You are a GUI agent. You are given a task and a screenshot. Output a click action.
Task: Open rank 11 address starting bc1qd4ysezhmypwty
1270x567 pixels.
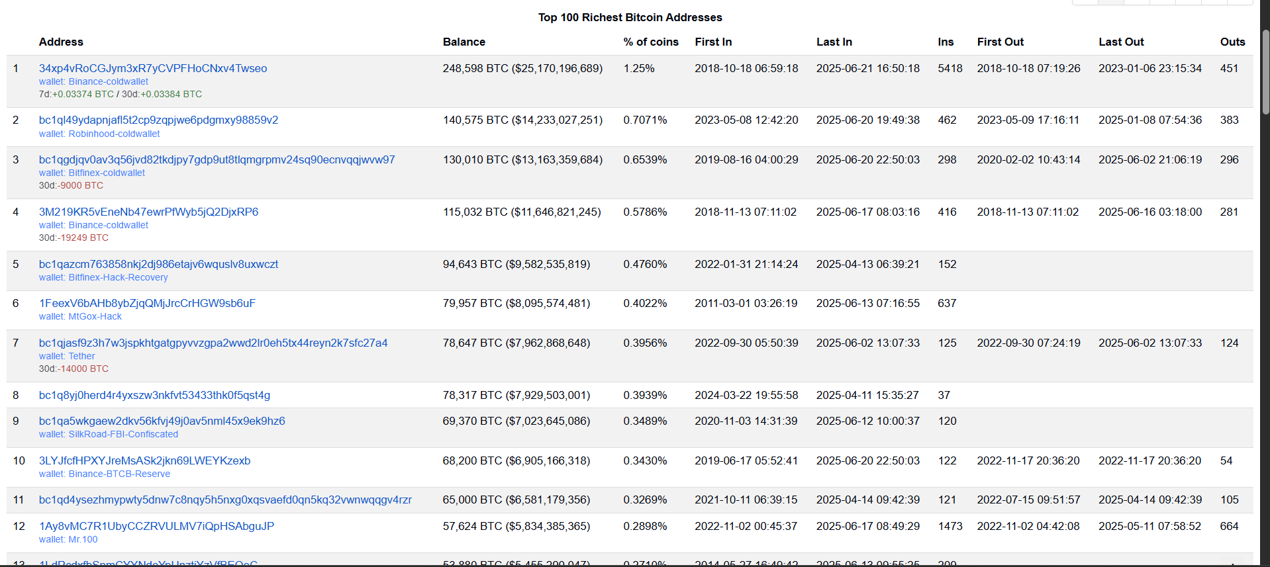tap(225, 500)
